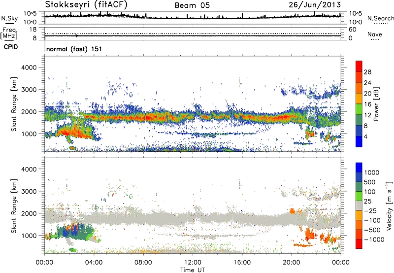Screen dimensions: 394x273
Task: Click the 'Velocity [m s-1]' color bar label
Action: click(x=389, y=205)
